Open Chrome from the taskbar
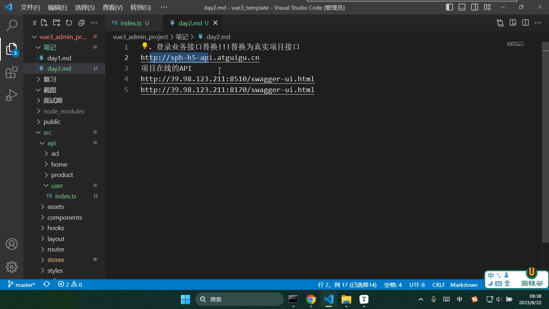The image size is (549, 309). (x=311, y=299)
